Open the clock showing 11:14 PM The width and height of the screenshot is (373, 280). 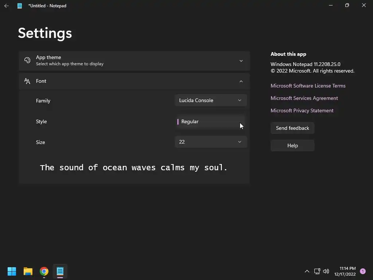pyautogui.click(x=345, y=271)
